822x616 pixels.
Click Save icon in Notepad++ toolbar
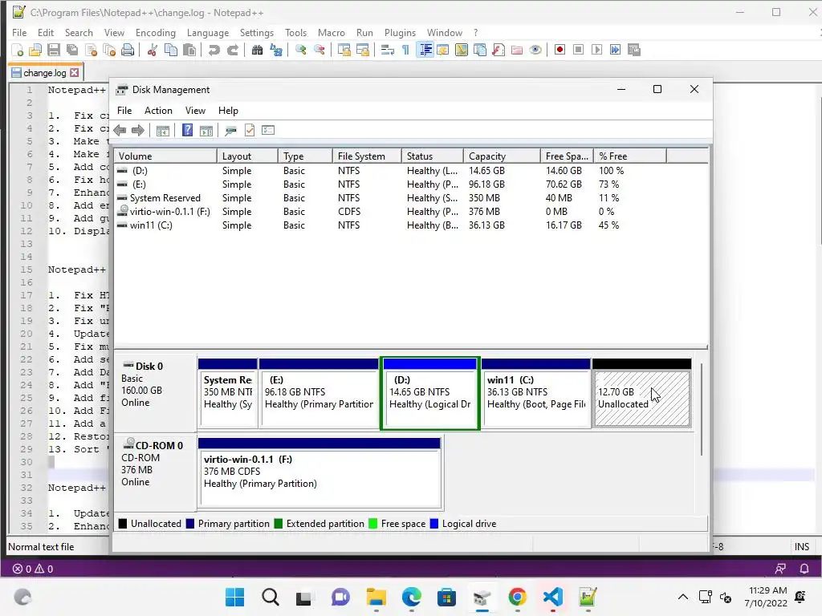(54, 51)
